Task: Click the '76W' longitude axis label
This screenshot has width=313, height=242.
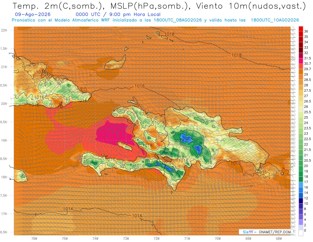Action: pos(34,239)
